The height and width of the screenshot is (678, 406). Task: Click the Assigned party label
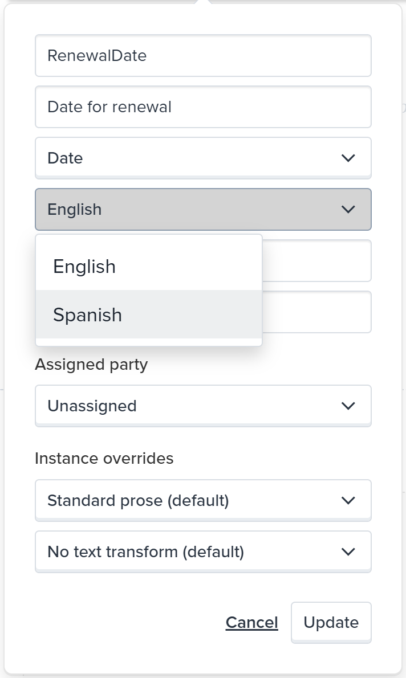[91, 364]
